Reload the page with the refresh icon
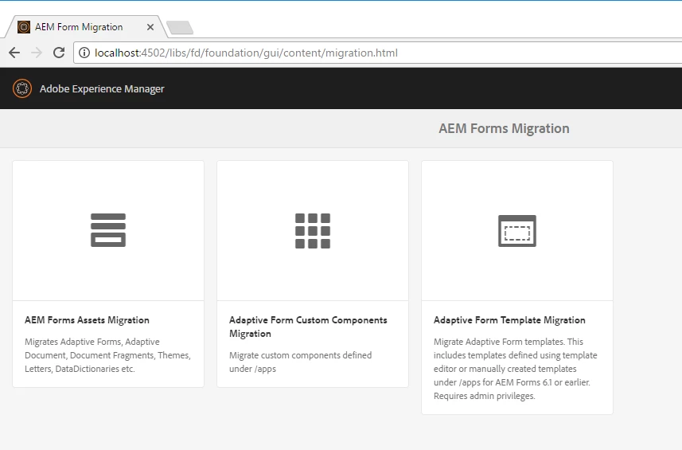682x450 pixels. 59,53
